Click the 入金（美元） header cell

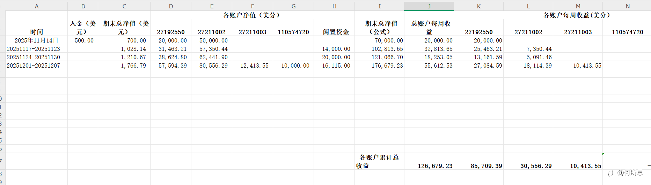tap(83, 28)
